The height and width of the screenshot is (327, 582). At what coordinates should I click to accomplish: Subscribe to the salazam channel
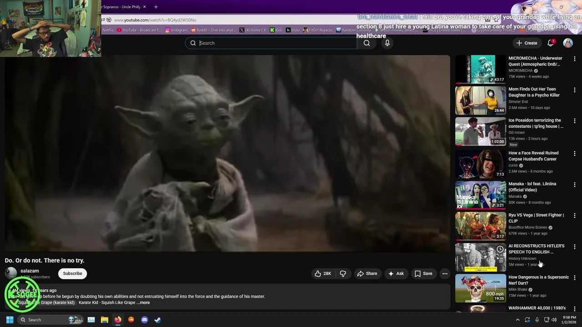point(73,273)
